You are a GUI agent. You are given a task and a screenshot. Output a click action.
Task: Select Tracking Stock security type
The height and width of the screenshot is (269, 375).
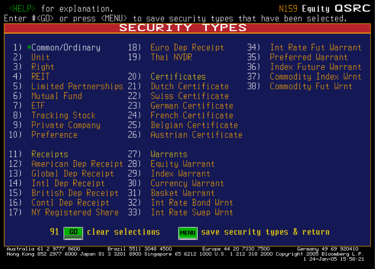(x=64, y=115)
